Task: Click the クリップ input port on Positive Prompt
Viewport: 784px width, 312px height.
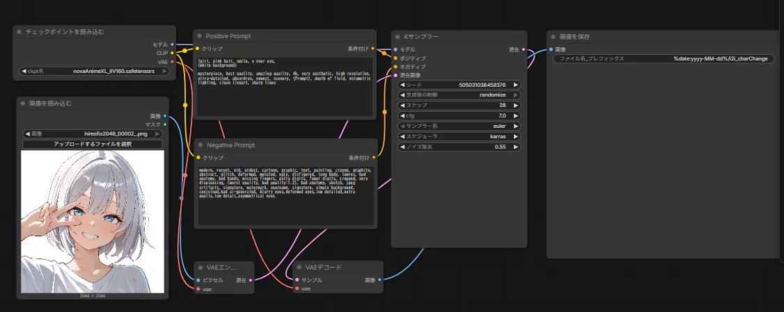Action: click(198, 49)
